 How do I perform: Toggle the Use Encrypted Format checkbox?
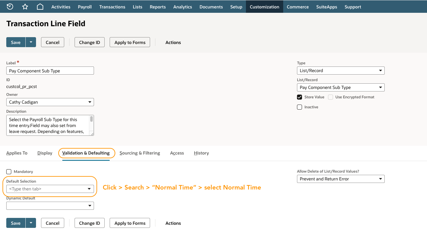tap(331, 97)
